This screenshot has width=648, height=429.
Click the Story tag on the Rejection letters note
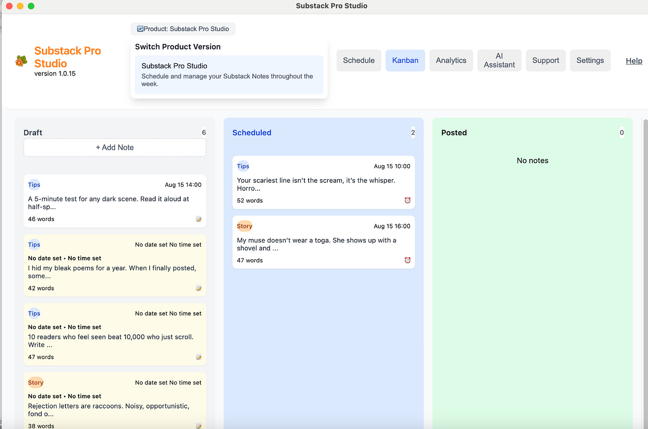tap(36, 383)
